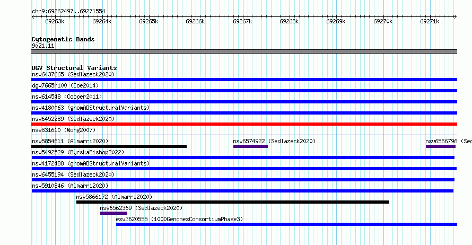This screenshot has width=472, height=245.
Task: Select the 9q21.11 band label
Action: [x=43, y=46]
